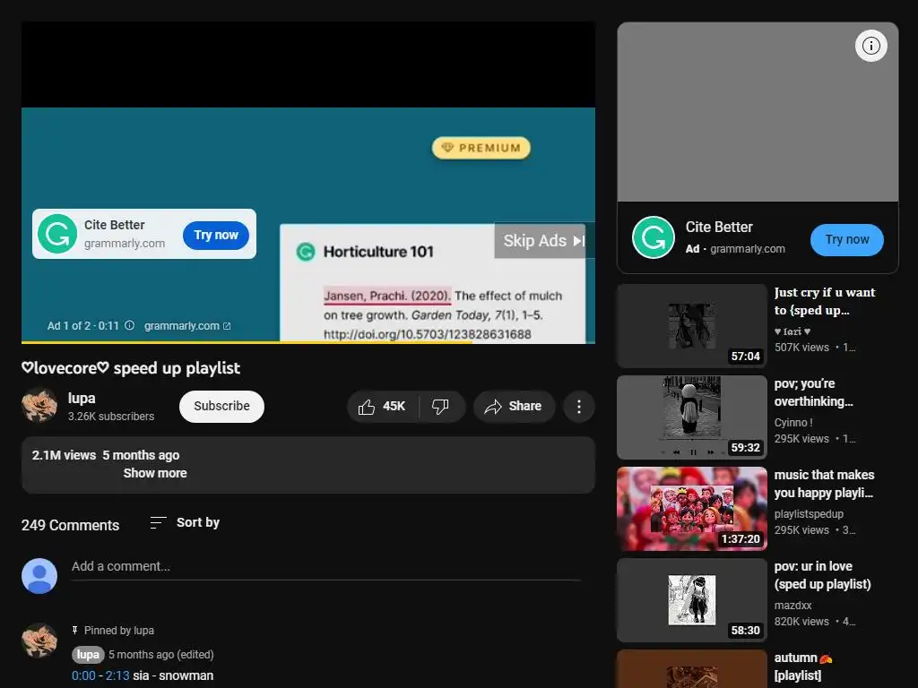Click the video title lovecore speed up playlist
The width and height of the screenshot is (918, 688).
pyautogui.click(x=131, y=368)
